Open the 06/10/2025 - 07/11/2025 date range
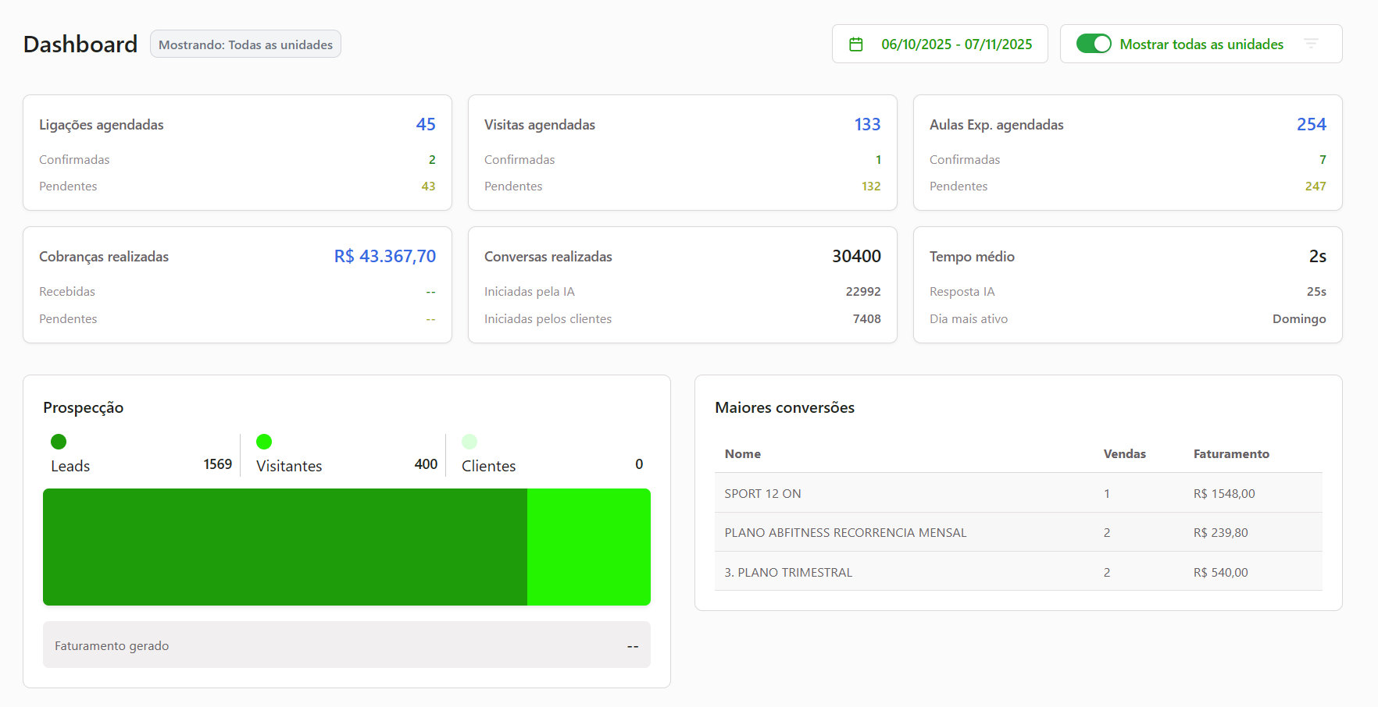Screen dimensions: 1378x707 click(956, 44)
